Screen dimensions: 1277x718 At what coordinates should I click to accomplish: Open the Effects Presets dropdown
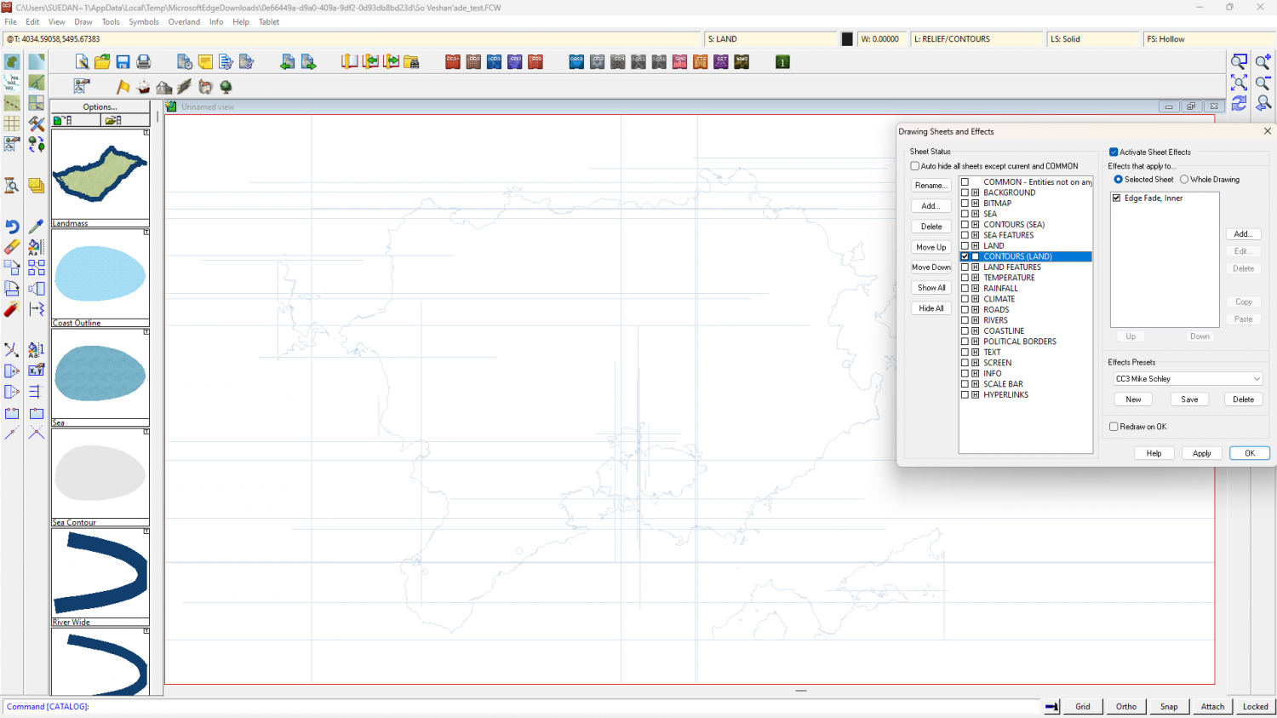pos(1188,379)
